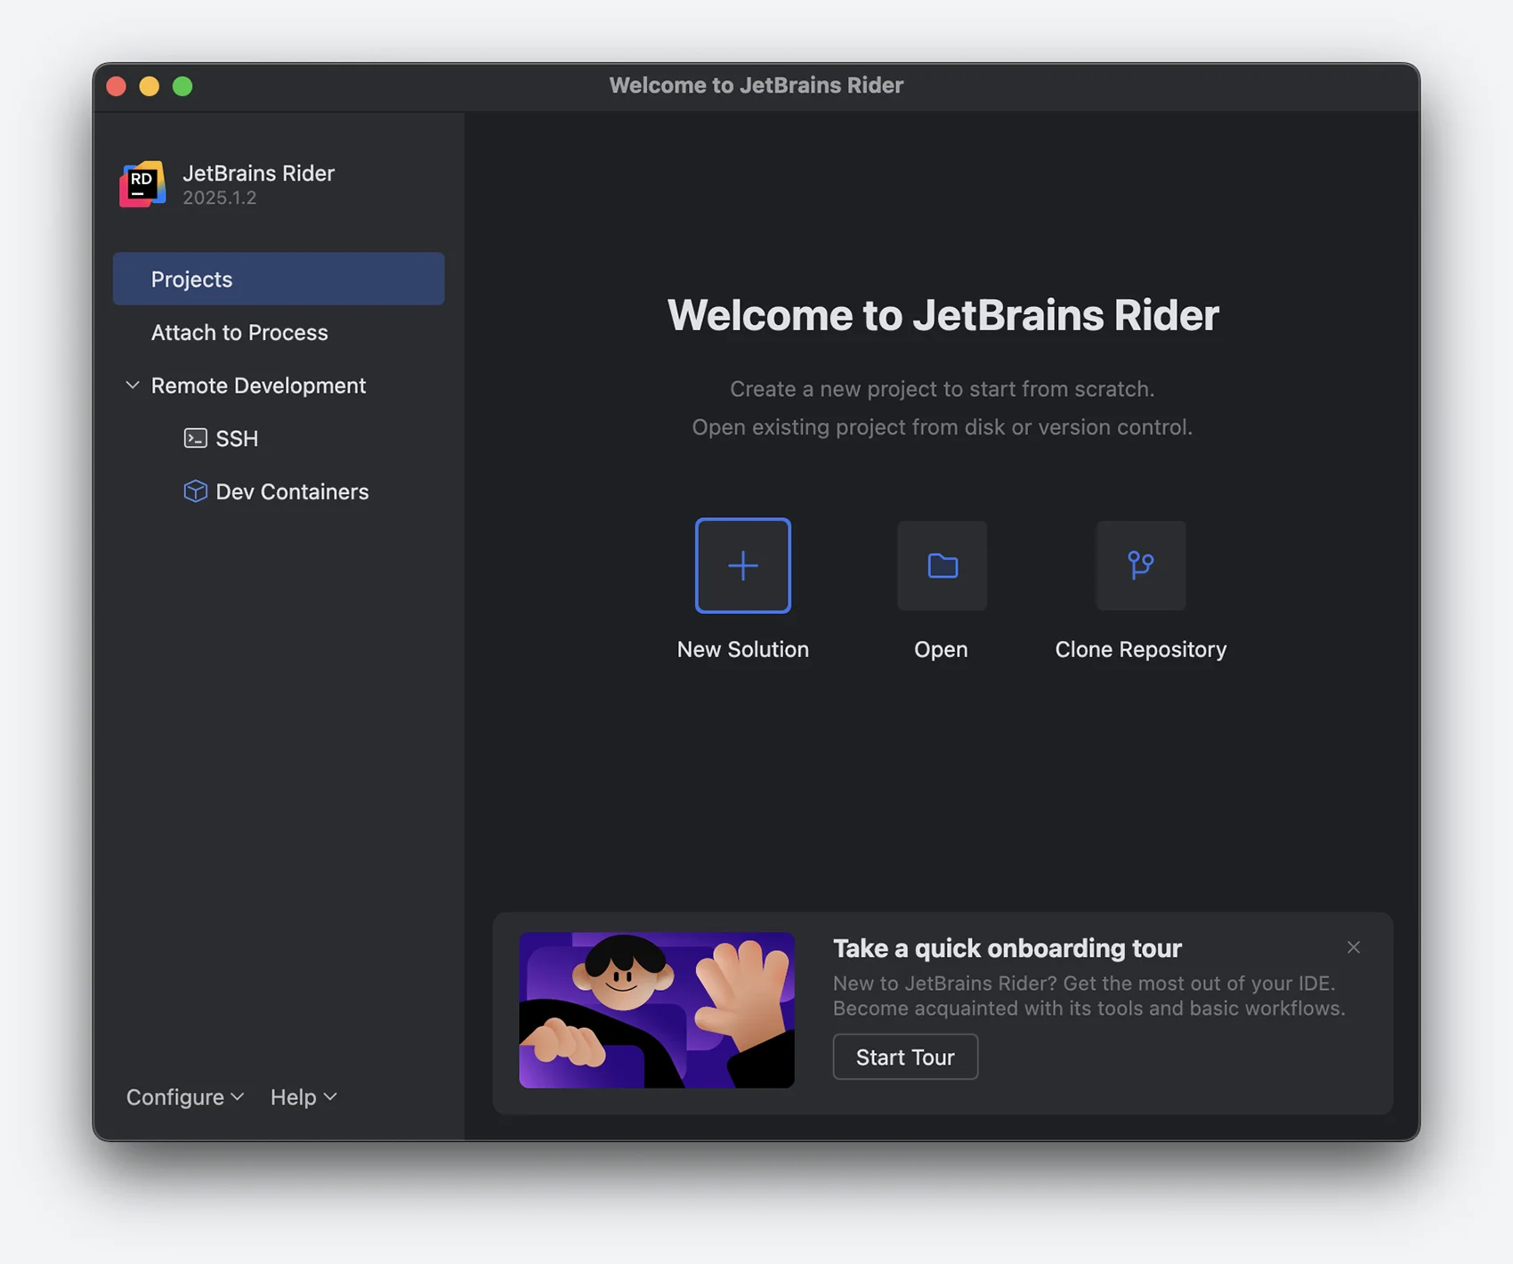The height and width of the screenshot is (1264, 1513).
Task: Click the green zoom window button
Action: coord(182,86)
